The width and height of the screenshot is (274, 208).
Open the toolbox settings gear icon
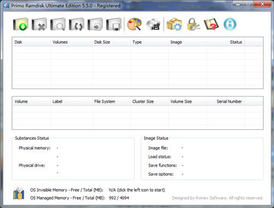174,24
